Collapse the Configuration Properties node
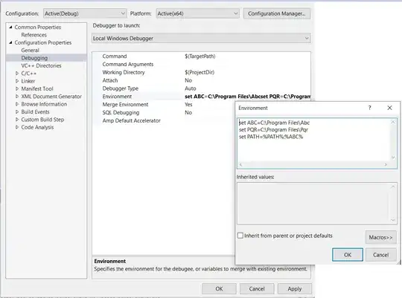Screen dimensions: 402x298 click(x=10, y=42)
